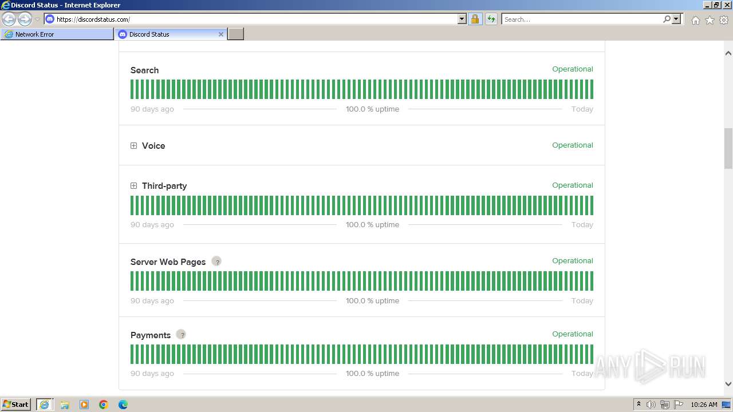Click the Discord favicon in the address bar
This screenshot has width=733, height=412.
click(x=50, y=19)
